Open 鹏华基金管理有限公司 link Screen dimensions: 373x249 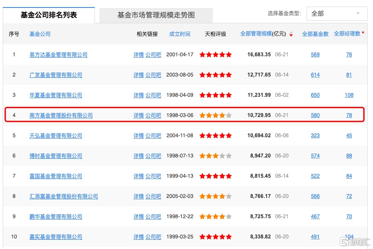[x=56, y=216]
